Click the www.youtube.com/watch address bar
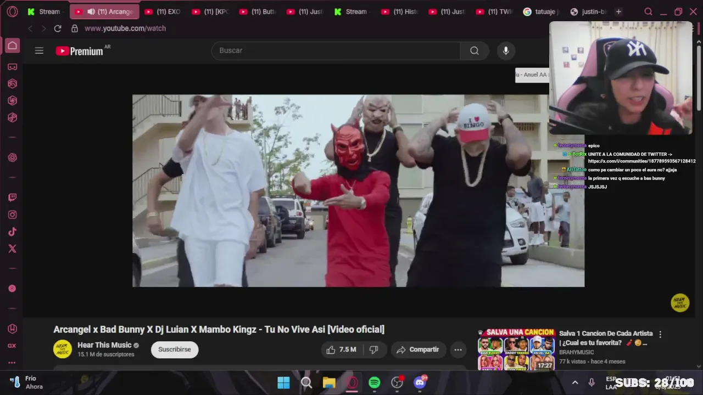 [125, 29]
